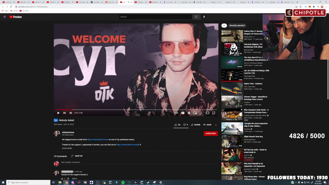
Task: Select the All filter chip
Action: pyautogui.click(x=224, y=26)
